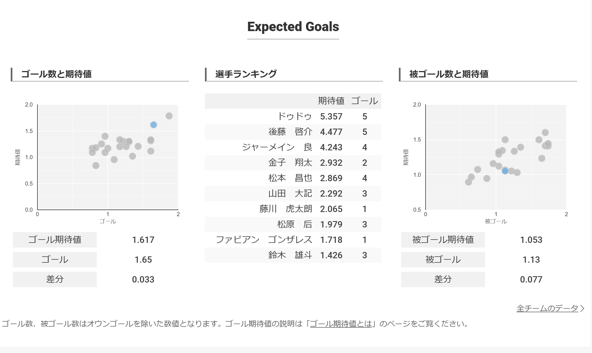The image size is (592, 353).
Task: Click the highest gray dot in the 被ゴール chart
Action: pyautogui.click(x=545, y=132)
